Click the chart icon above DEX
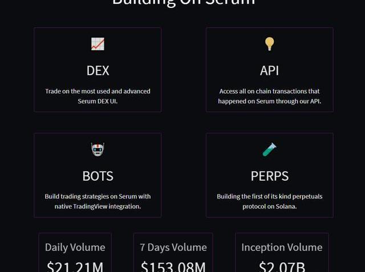This screenshot has width=365, height=272. click(x=98, y=44)
